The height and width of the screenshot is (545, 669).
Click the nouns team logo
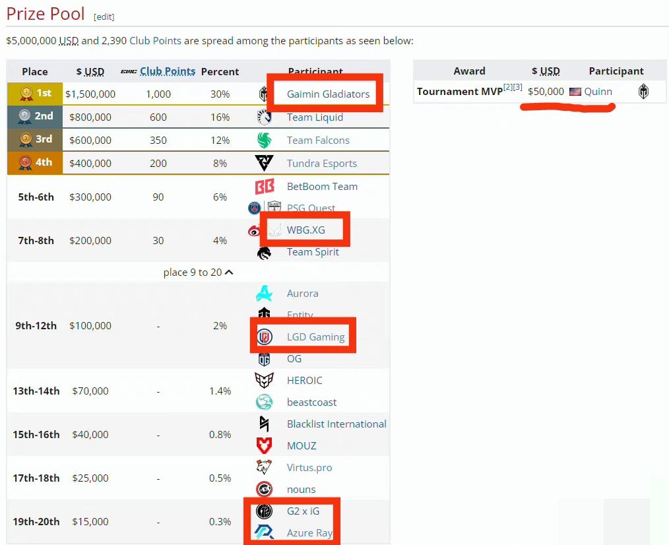pyautogui.click(x=264, y=489)
